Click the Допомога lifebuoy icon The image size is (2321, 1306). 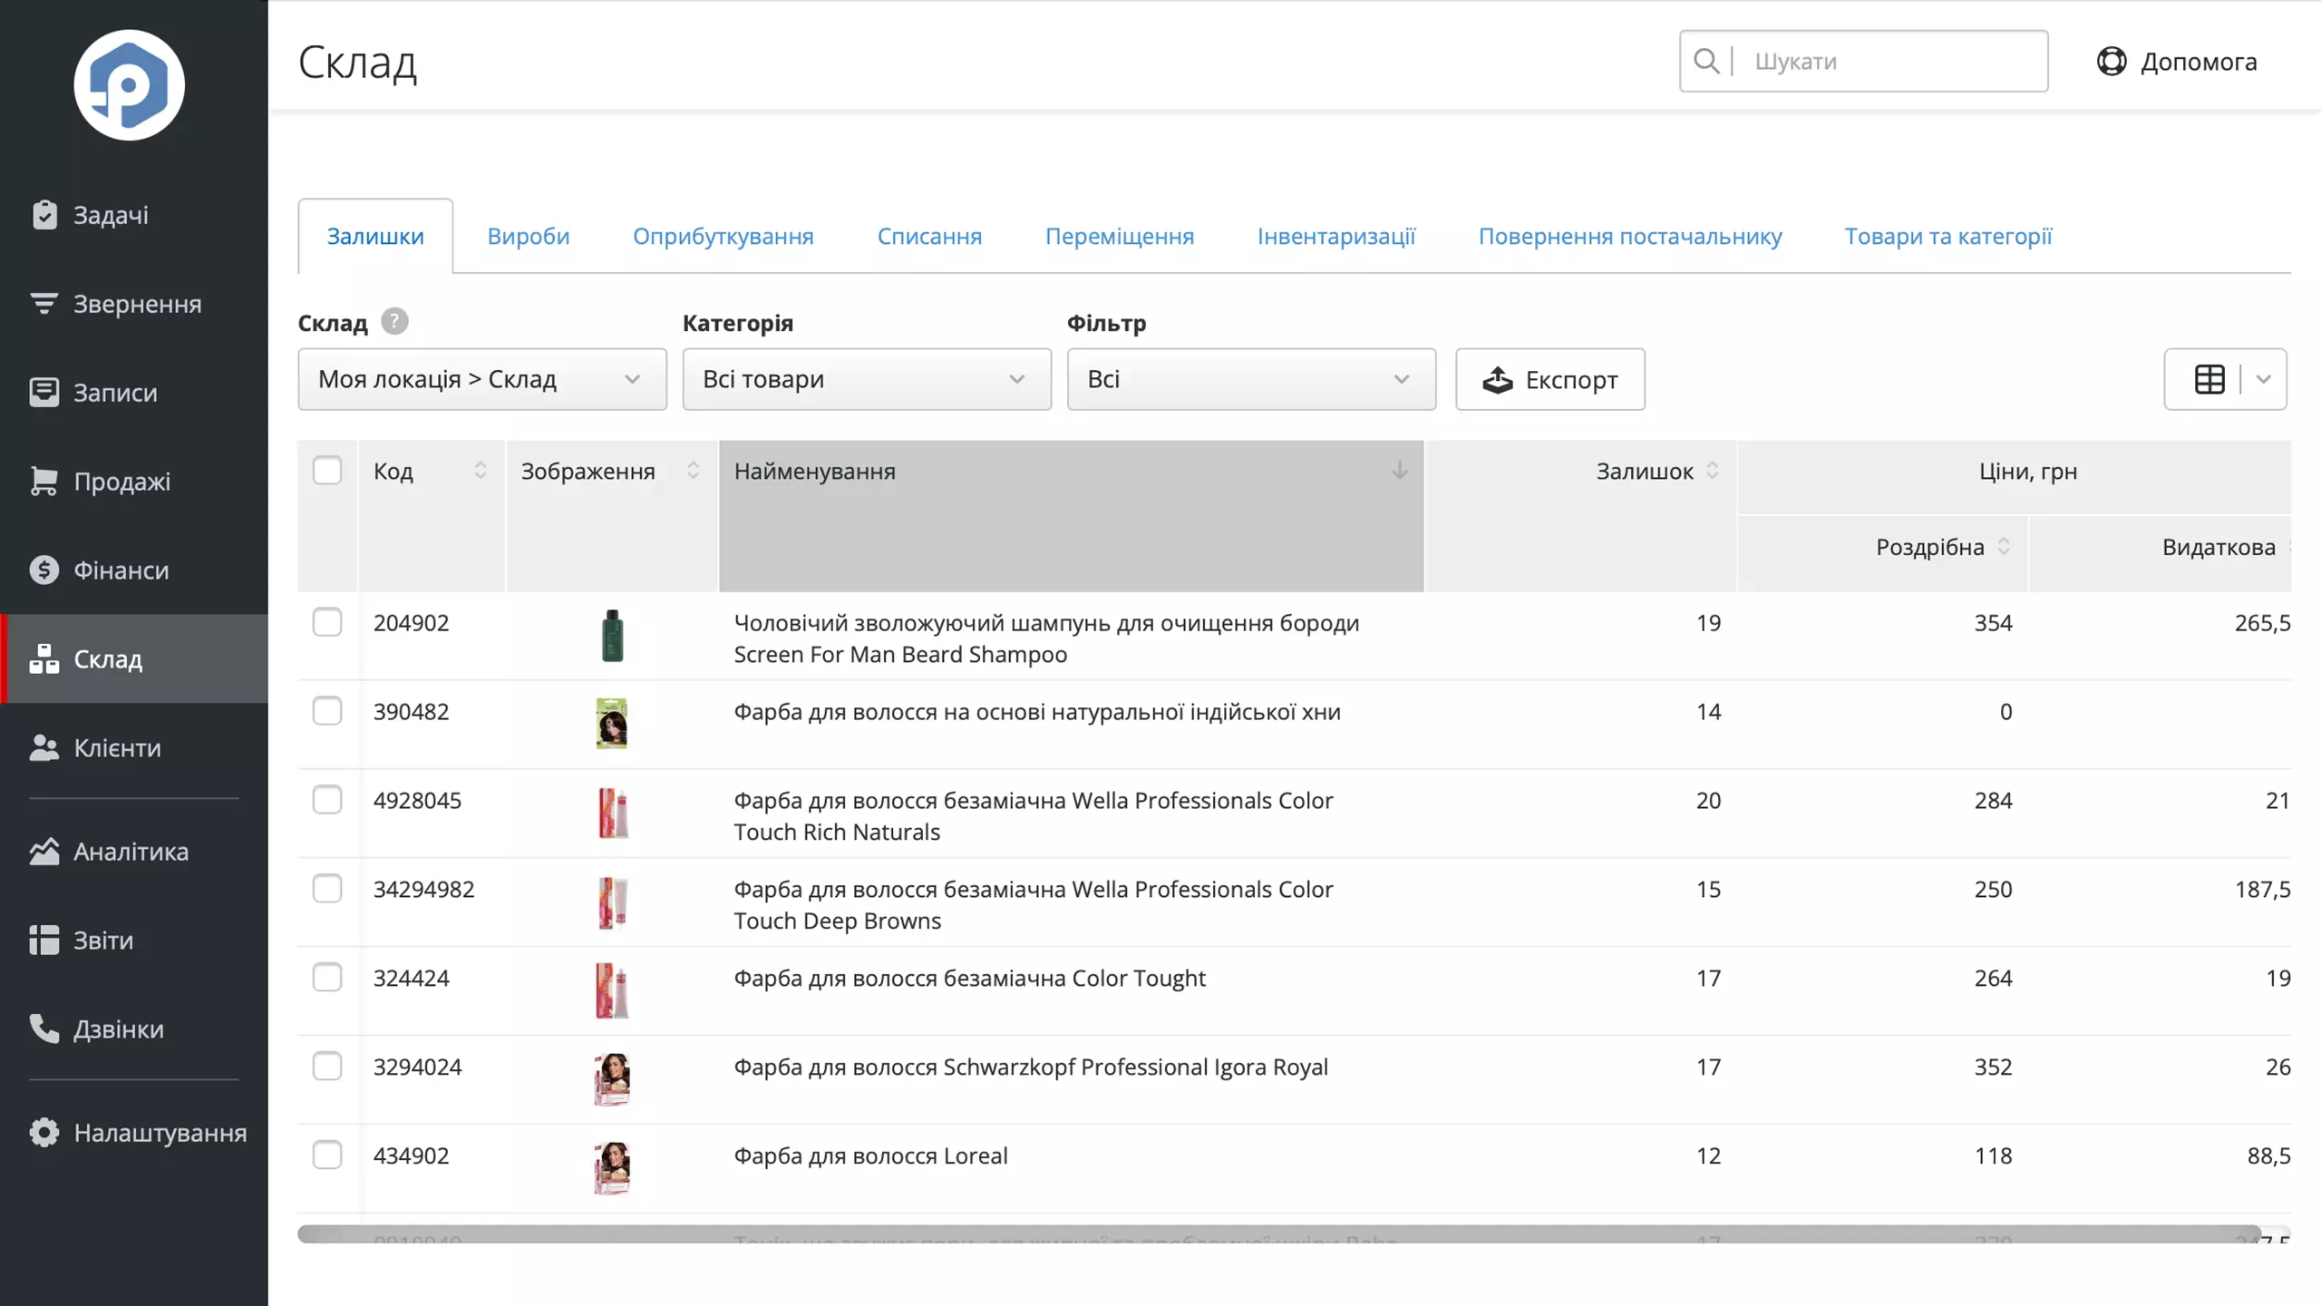coord(2112,61)
